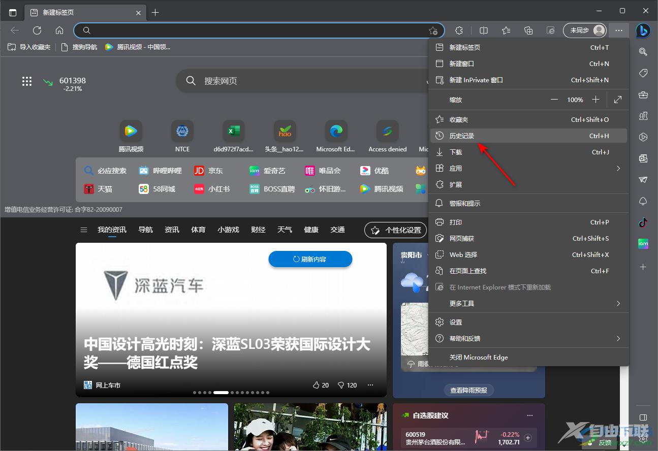
Task: Open 扩展 menu entry
Action: (529, 184)
